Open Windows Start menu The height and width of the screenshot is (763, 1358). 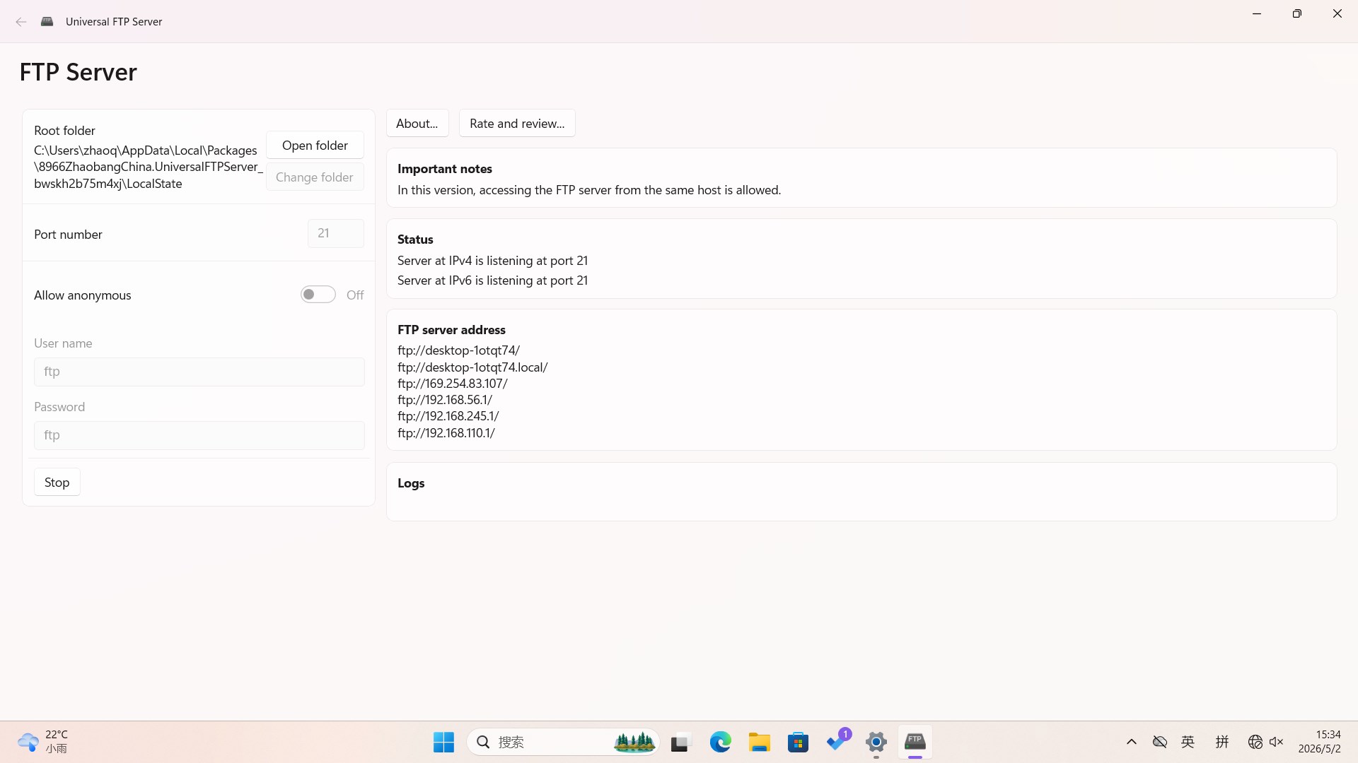click(443, 742)
